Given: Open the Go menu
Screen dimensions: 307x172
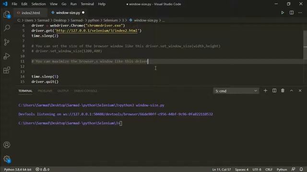Looking at the screenshot, I should click(x=64, y=4).
